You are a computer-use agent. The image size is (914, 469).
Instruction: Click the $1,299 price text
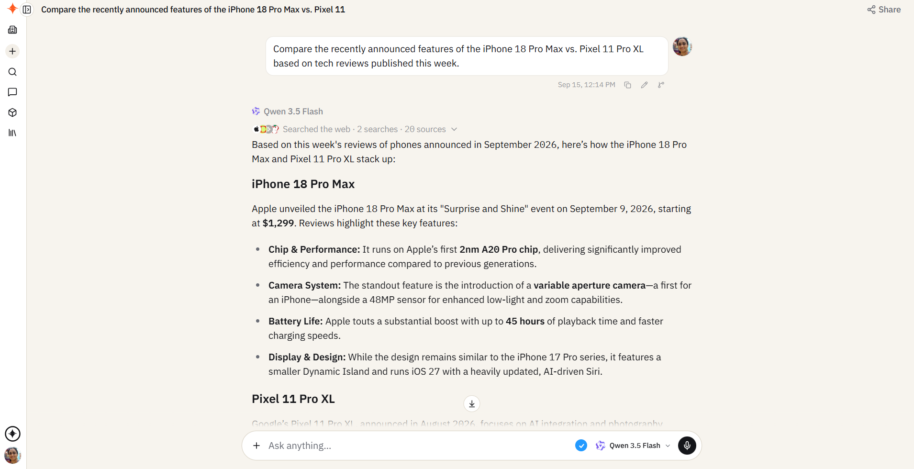pyautogui.click(x=278, y=223)
